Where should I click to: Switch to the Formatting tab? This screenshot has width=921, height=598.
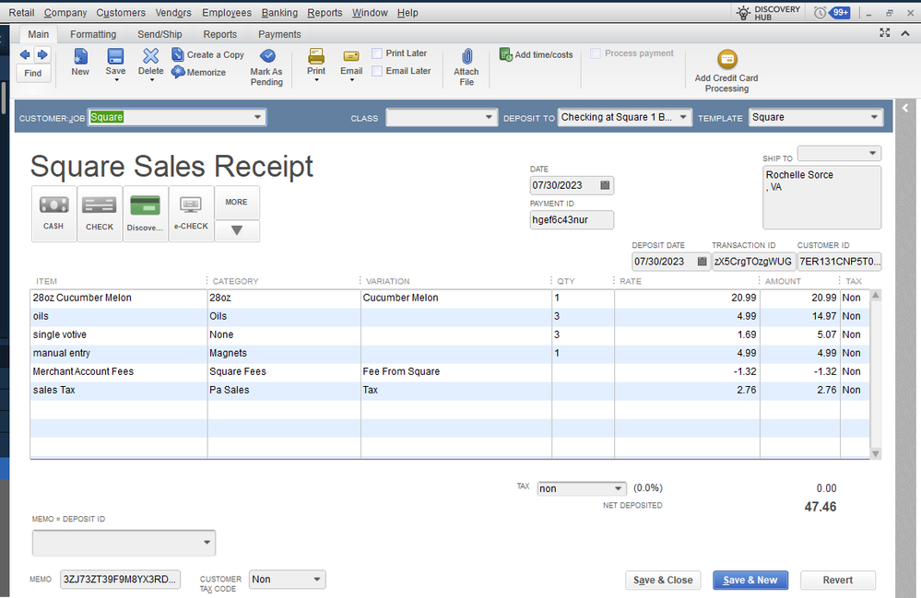tap(93, 34)
